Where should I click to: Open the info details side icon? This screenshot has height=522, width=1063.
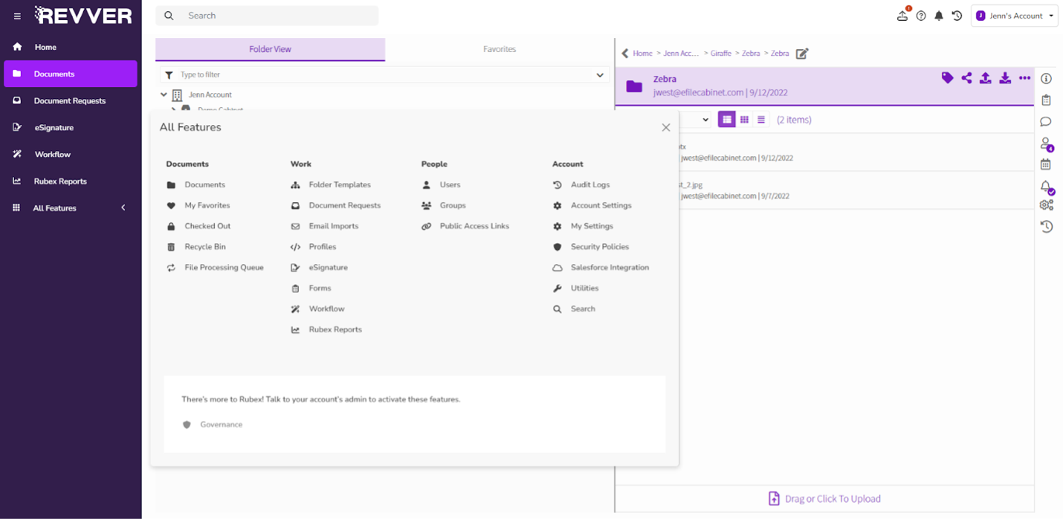pos(1046,79)
